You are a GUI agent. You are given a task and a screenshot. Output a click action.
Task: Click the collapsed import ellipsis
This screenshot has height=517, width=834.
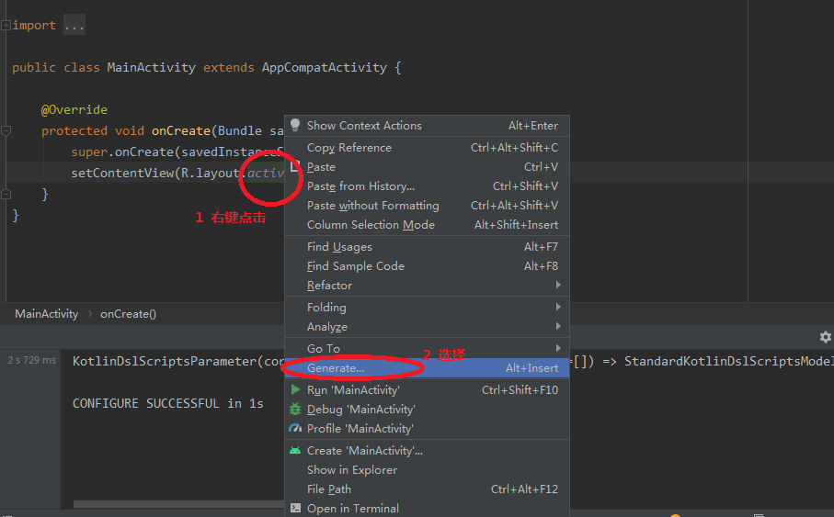tap(74, 25)
